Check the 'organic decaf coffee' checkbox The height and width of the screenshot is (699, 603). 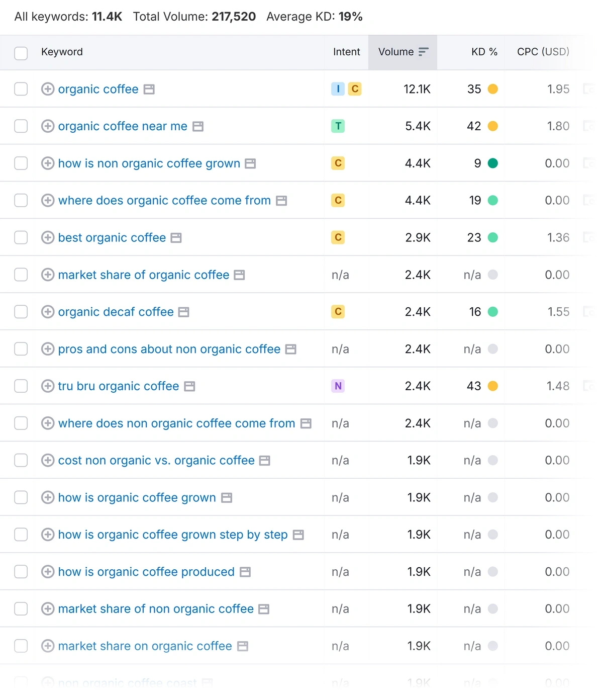[x=21, y=312]
